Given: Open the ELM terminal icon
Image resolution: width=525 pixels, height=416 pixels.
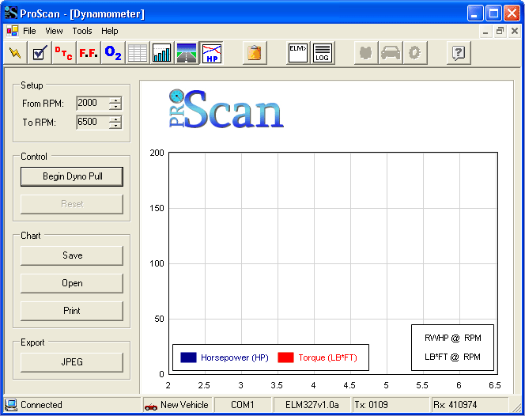Looking at the screenshot, I should [298, 53].
